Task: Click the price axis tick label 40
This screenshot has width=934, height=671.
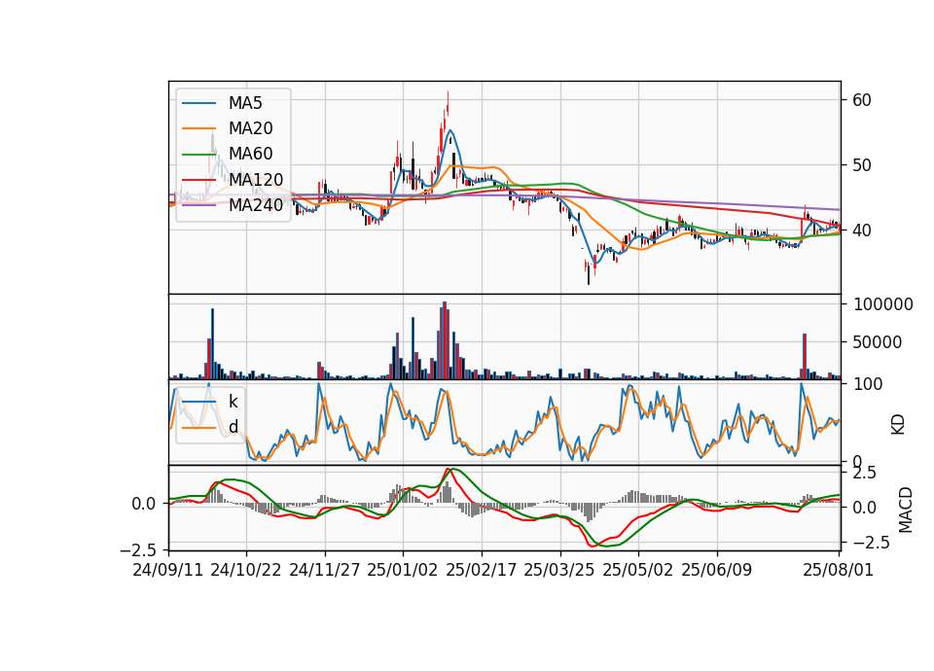Action: (861, 230)
